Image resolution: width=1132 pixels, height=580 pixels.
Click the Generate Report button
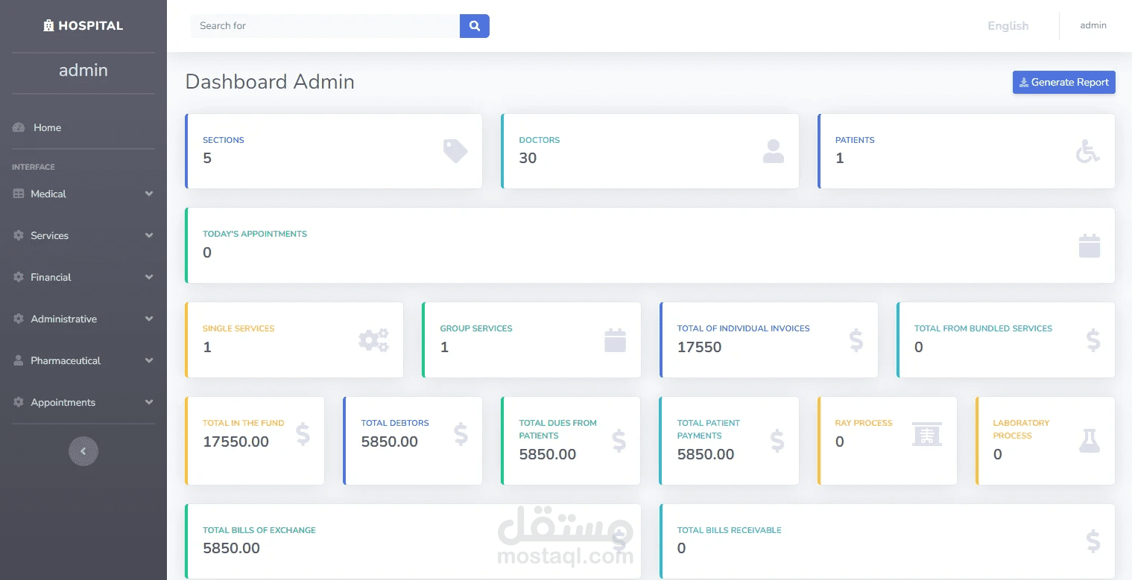pos(1063,82)
